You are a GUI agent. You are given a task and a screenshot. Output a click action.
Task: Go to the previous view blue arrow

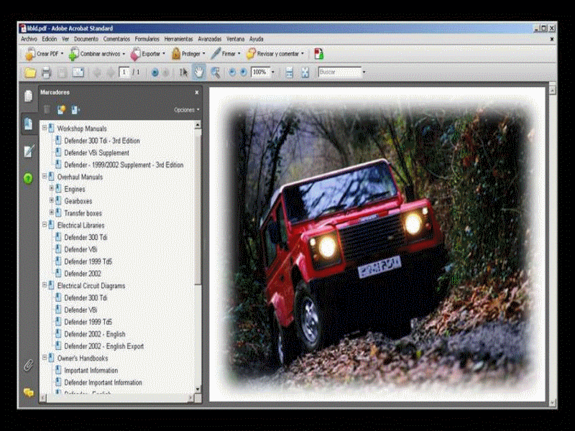[x=155, y=73]
